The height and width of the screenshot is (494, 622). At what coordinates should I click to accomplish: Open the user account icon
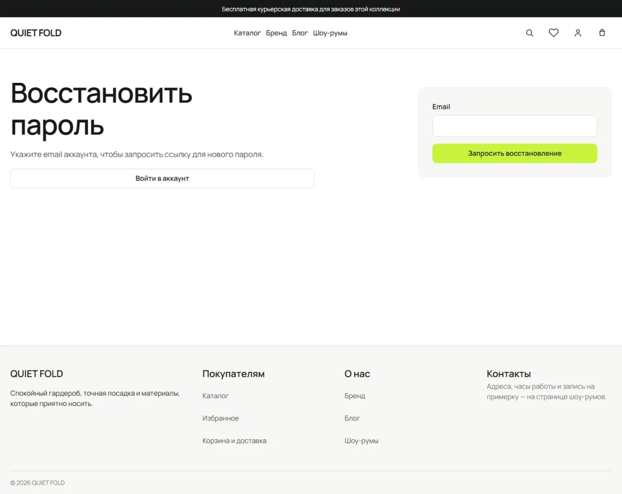578,33
